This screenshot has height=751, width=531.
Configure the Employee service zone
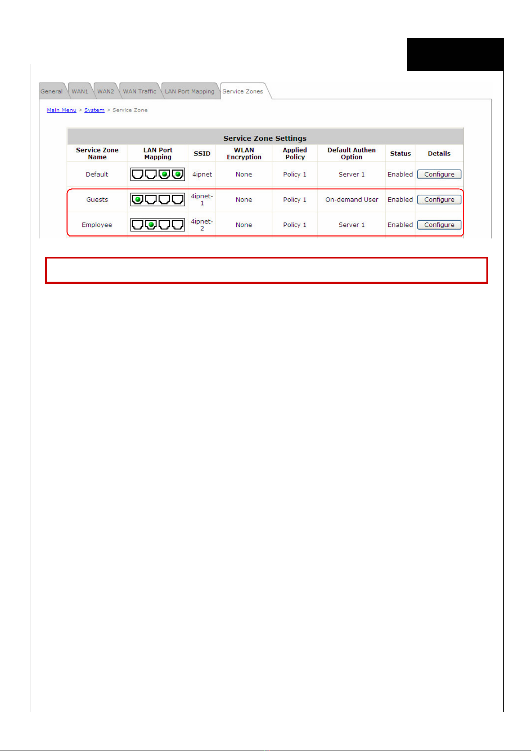(x=439, y=225)
